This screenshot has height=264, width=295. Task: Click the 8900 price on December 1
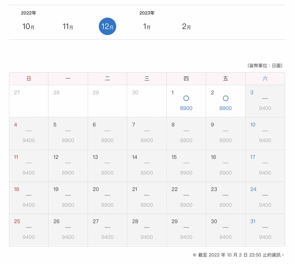[x=186, y=108]
